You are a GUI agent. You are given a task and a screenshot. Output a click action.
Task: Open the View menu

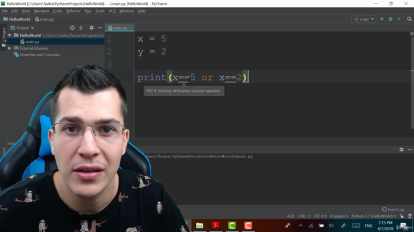coord(26,11)
